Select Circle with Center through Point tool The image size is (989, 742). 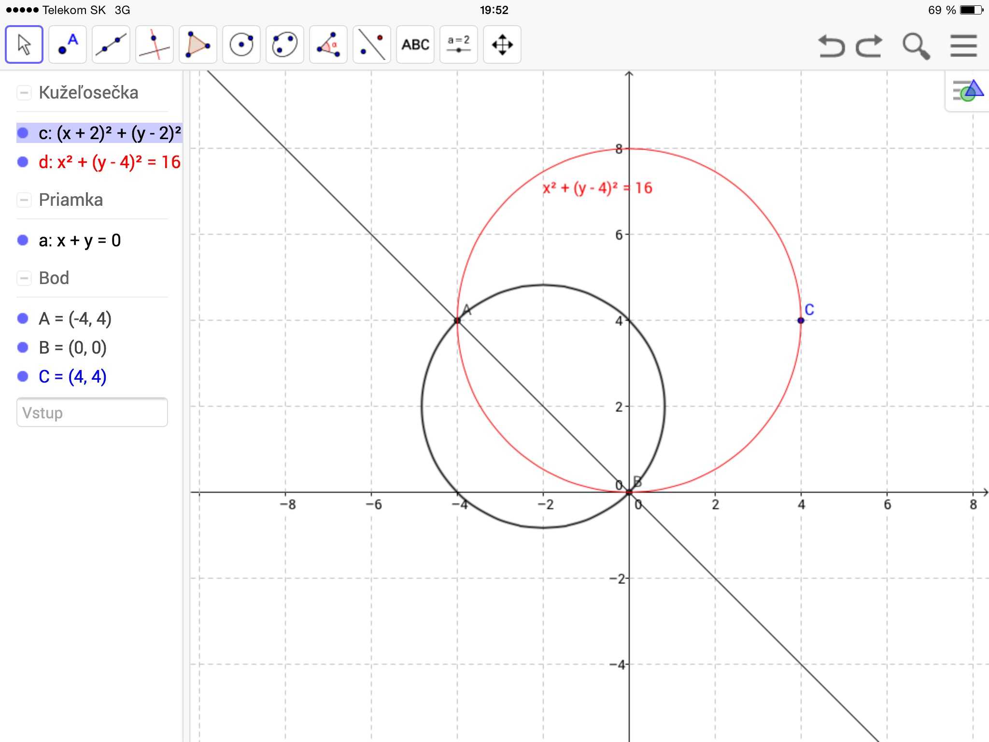point(241,44)
